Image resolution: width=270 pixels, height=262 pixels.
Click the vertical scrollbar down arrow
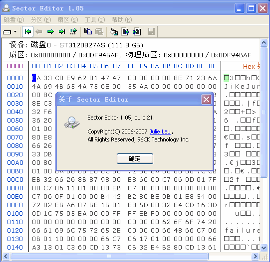tap(264, 248)
